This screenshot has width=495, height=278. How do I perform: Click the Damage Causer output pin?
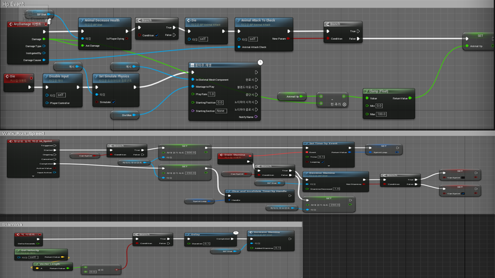(44, 60)
